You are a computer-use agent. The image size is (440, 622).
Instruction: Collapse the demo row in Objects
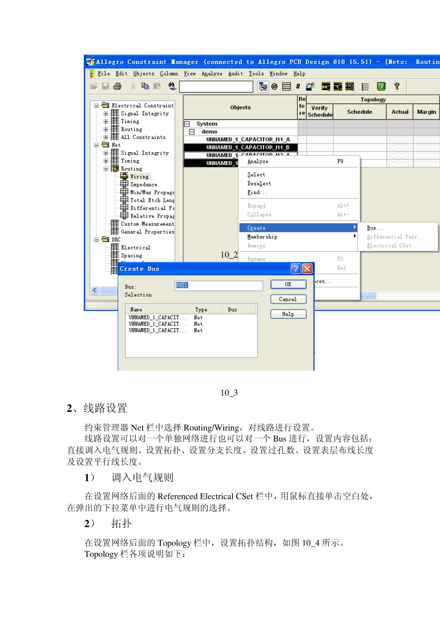tap(191, 131)
